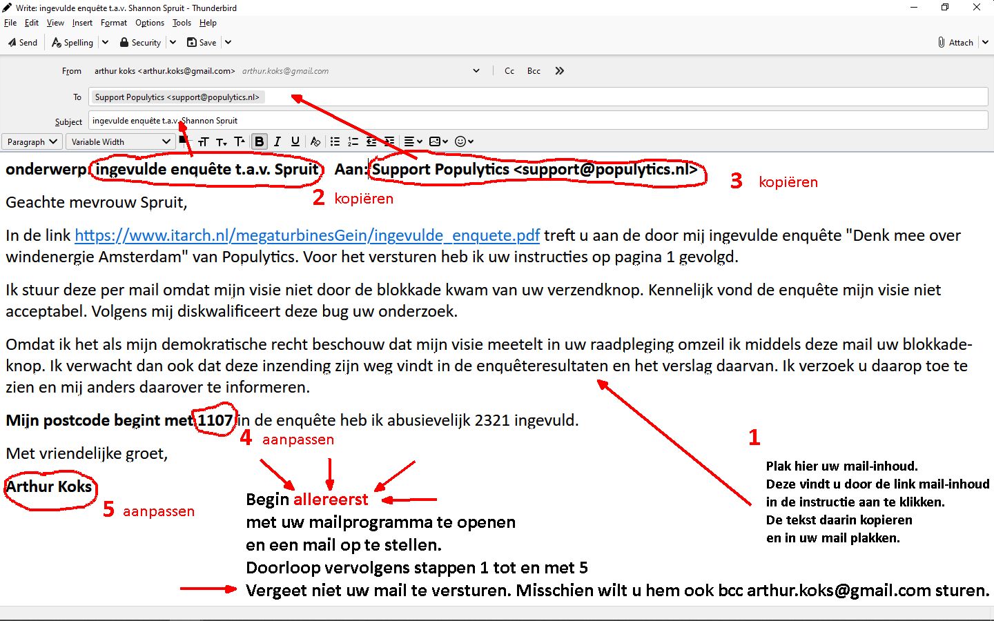Click the Send button in toolbar
The image size is (994, 621).
(x=23, y=42)
